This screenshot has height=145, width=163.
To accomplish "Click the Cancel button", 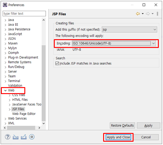I will 146,137.
